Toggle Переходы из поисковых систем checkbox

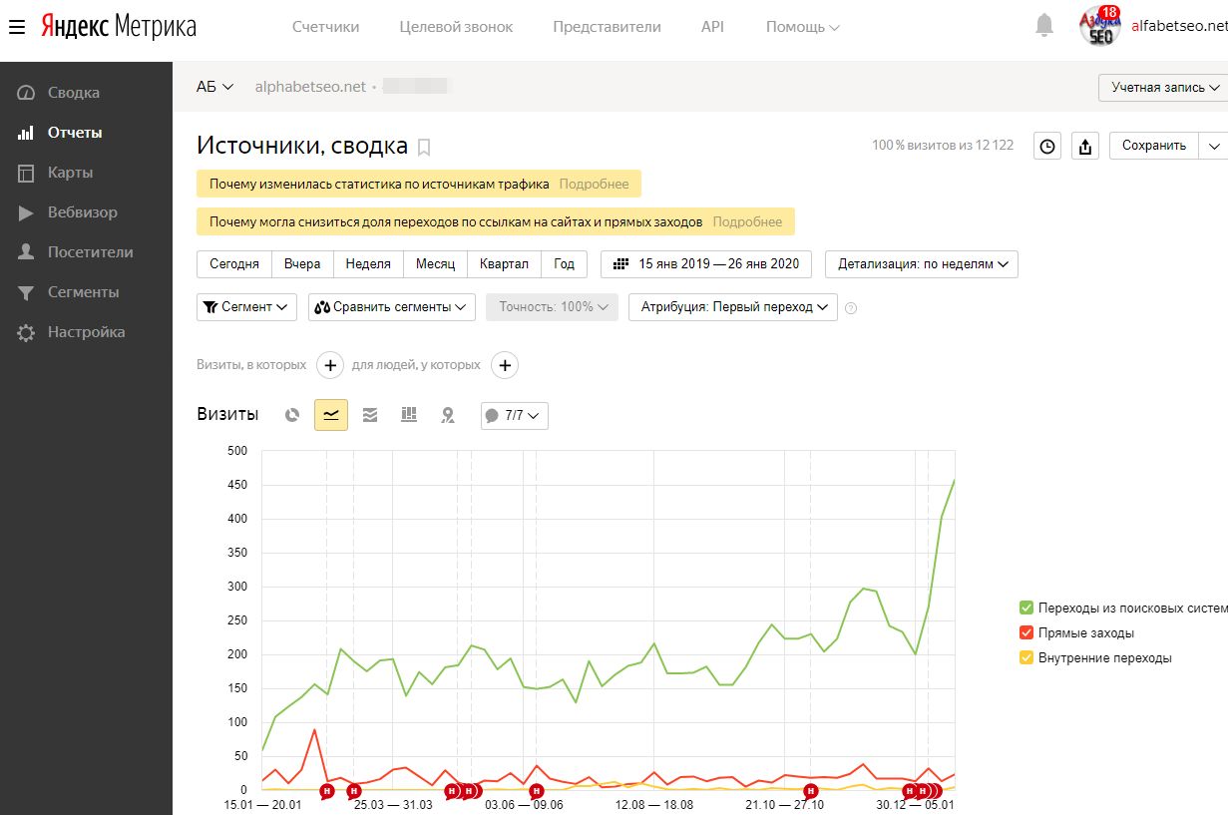(1025, 608)
